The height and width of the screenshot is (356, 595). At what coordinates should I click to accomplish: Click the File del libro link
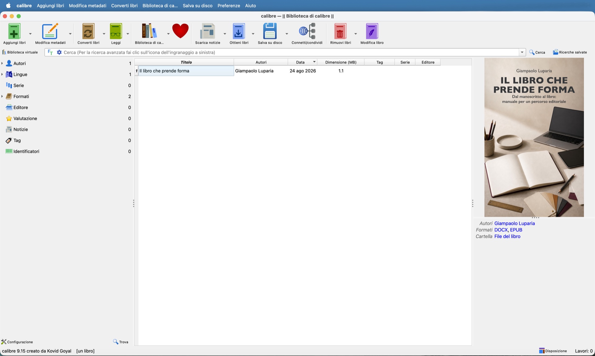coord(507,236)
